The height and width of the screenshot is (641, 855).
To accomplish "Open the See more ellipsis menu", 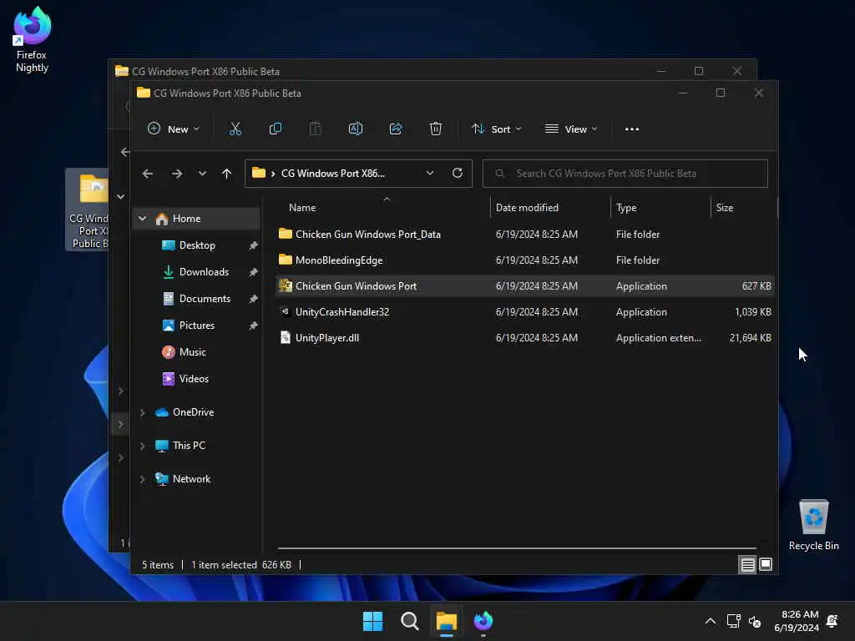I will click(x=631, y=129).
